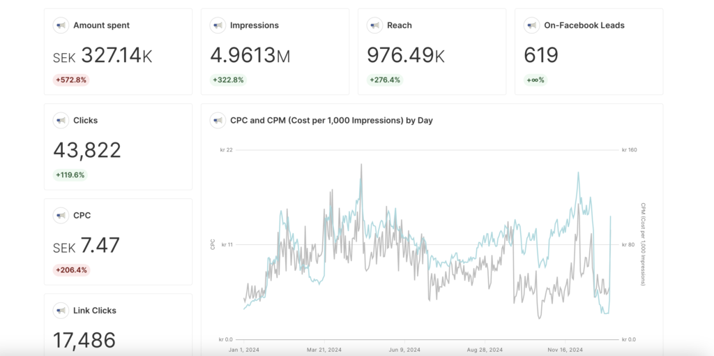Click the 17,486 Link Clicks value
This screenshot has width=714, height=356.
[84, 341]
